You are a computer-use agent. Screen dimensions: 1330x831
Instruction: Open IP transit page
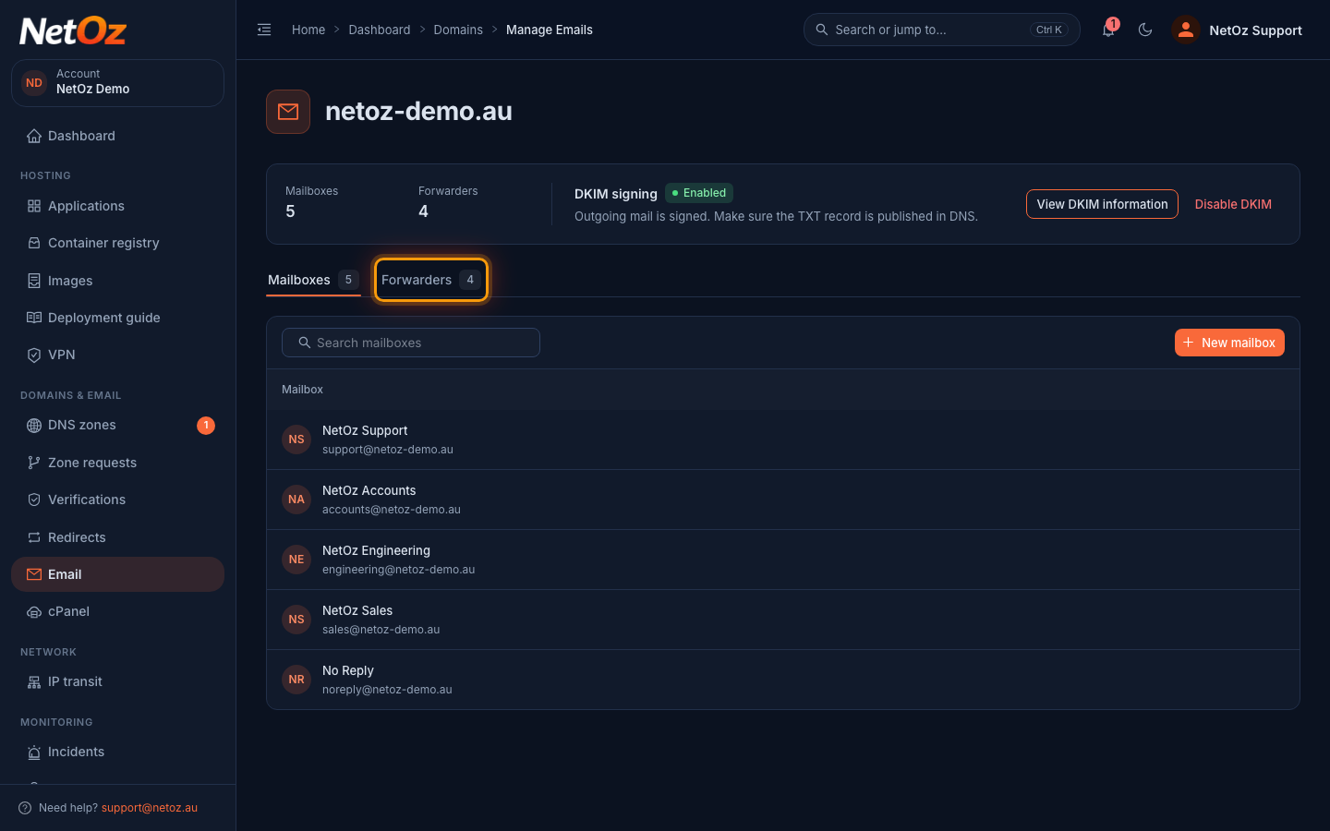pos(117,681)
